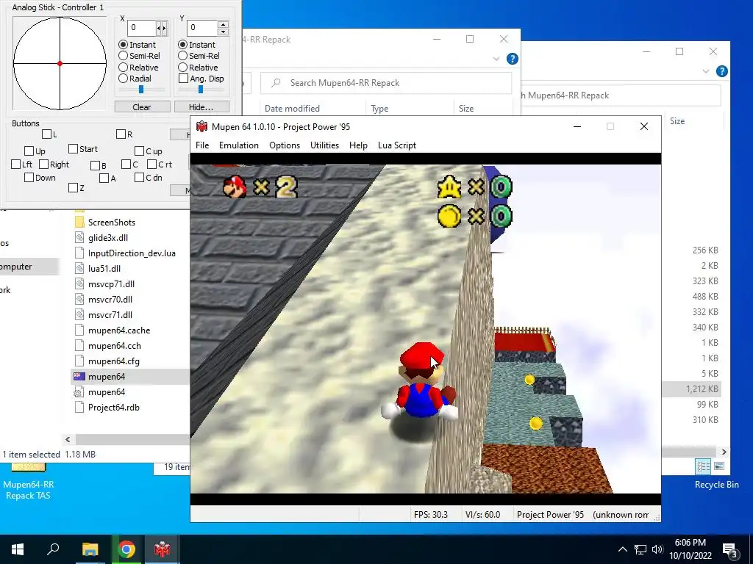
Task: Adjust the X axis sensitivity slider
Action: click(x=141, y=89)
